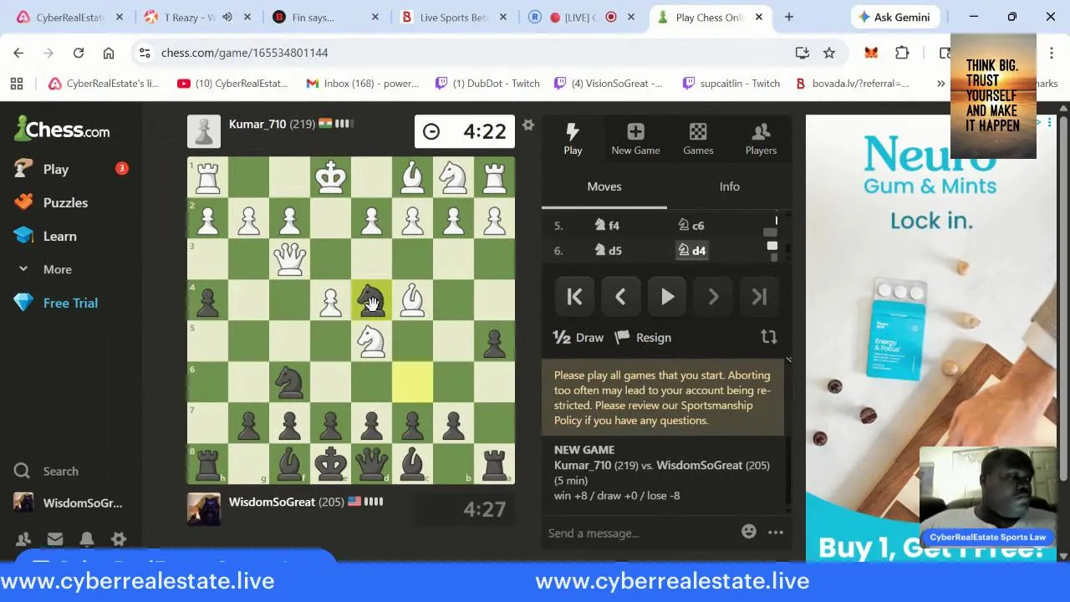Click the black queen on the board
Image resolution: width=1070 pixels, height=602 pixels.
[x=371, y=463]
